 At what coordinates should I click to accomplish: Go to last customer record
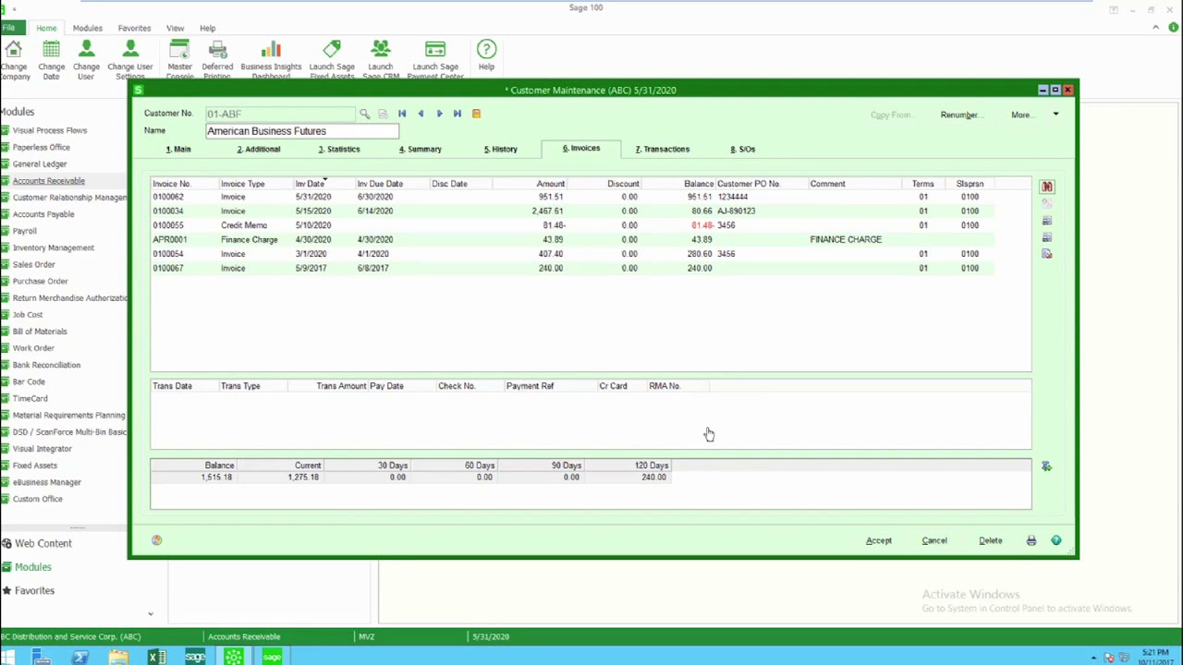pyautogui.click(x=457, y=114)
